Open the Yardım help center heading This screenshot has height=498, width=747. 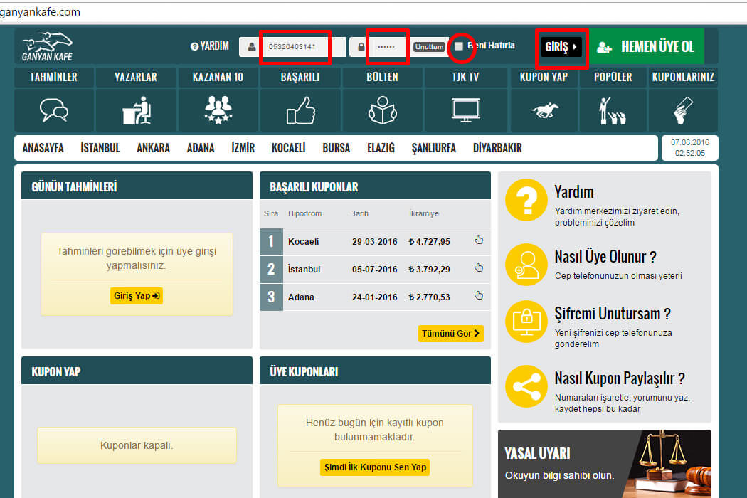click(x=574, y=192)
